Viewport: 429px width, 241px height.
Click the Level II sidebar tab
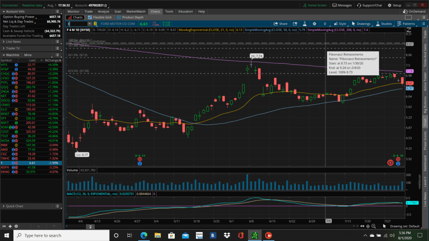click(x=425, y=181)
